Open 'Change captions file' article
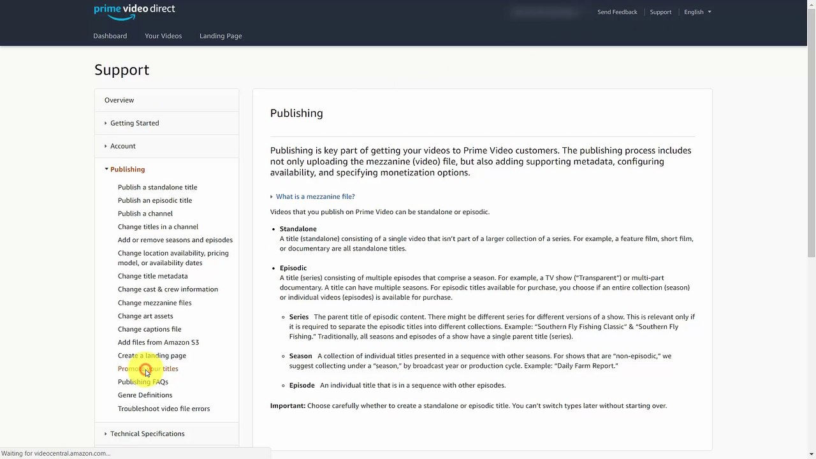This screenshot has width=816, height=459. point(150,329)
